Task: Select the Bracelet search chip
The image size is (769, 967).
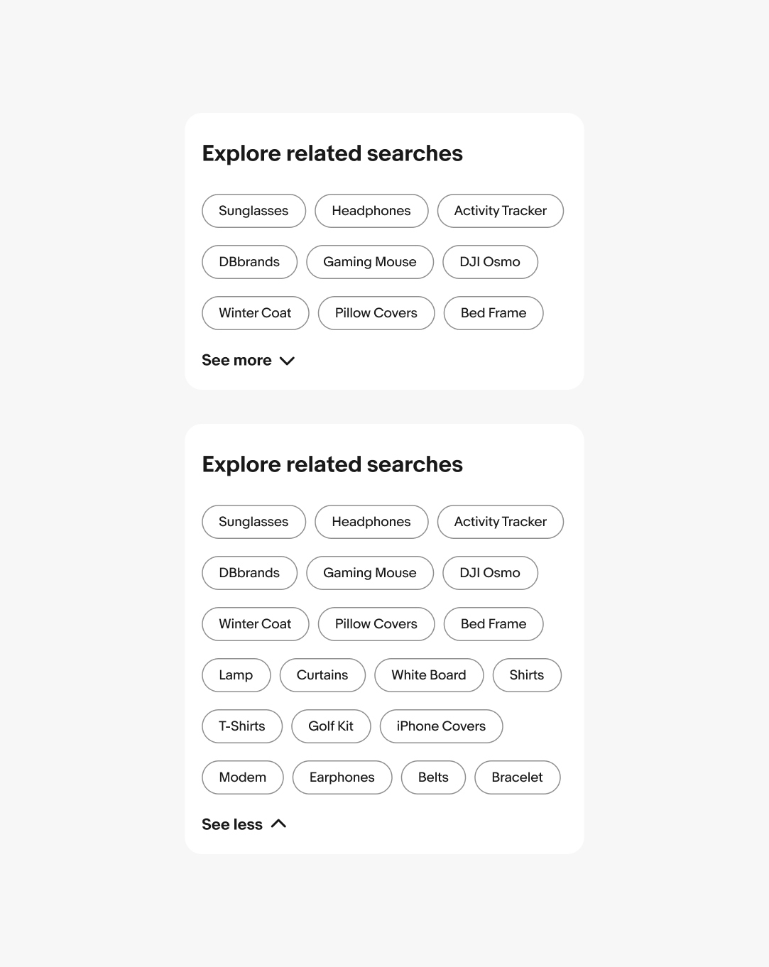Action: click(517, 777)
